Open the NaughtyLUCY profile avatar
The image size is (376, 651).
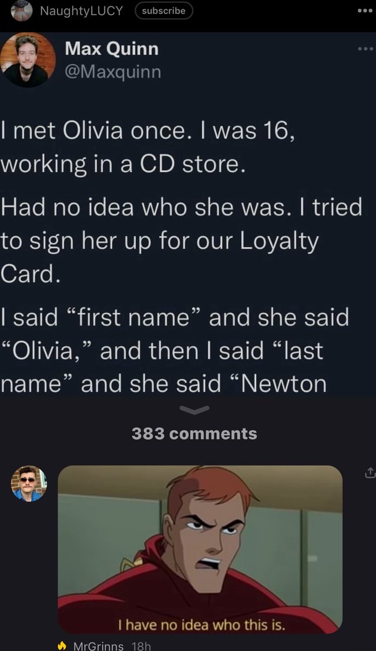tap(22, 11)
